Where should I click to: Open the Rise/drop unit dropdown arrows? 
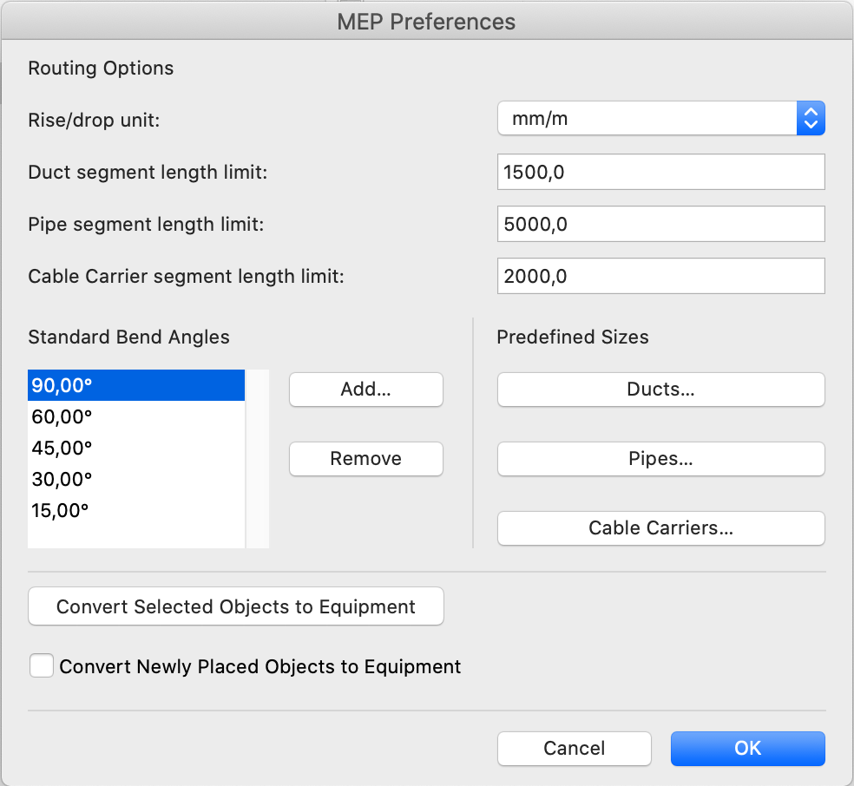pos(811,118)
